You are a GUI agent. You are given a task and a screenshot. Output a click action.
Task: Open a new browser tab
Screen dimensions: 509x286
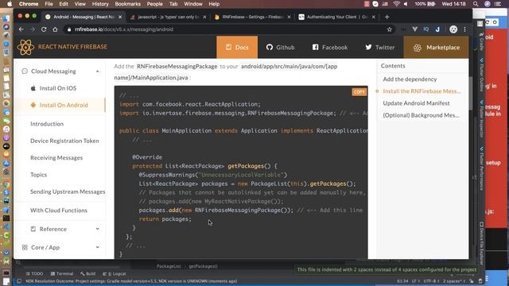coord(387,17)
